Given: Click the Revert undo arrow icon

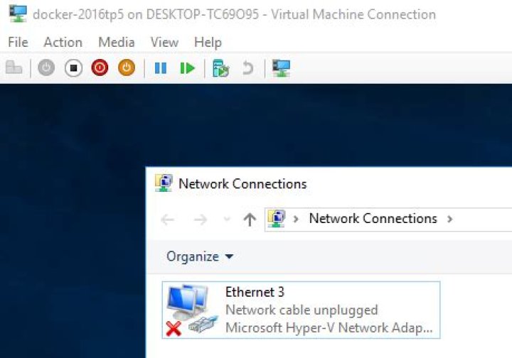Looking at the screenshot, I should tap(248, 68).
